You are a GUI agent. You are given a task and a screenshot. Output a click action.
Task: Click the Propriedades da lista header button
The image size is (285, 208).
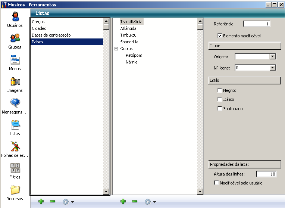tap(244, 164)
